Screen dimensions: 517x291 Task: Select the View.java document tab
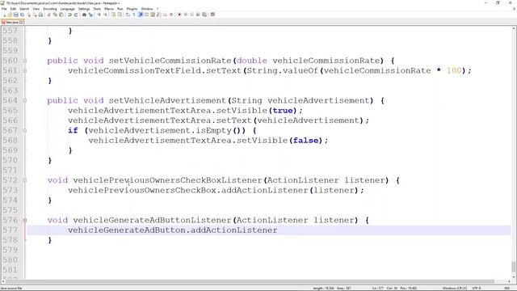click(12, 22)
